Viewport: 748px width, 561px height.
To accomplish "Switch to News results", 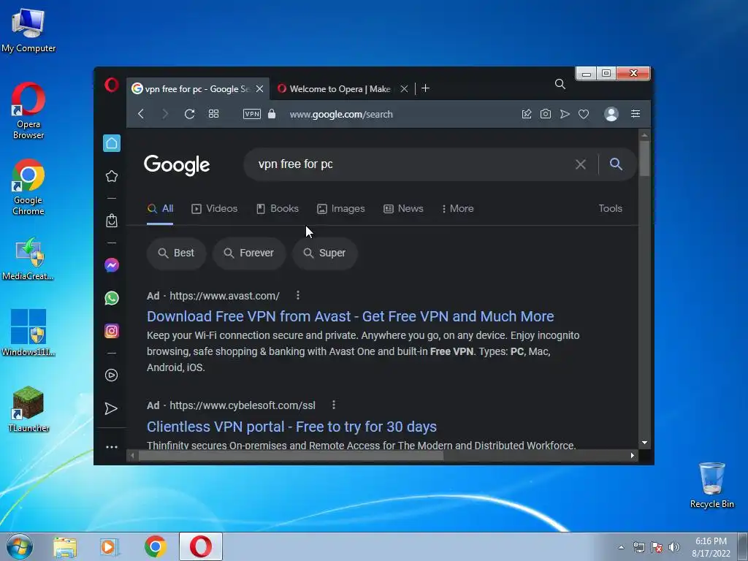I will (403, 208).
